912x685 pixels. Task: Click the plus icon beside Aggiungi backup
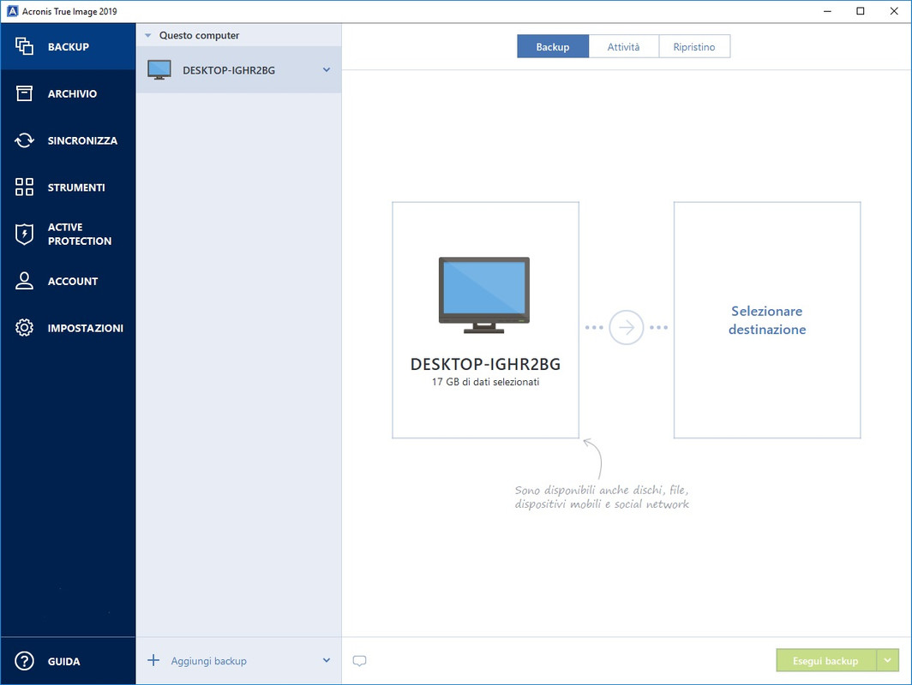click(153, 661)
